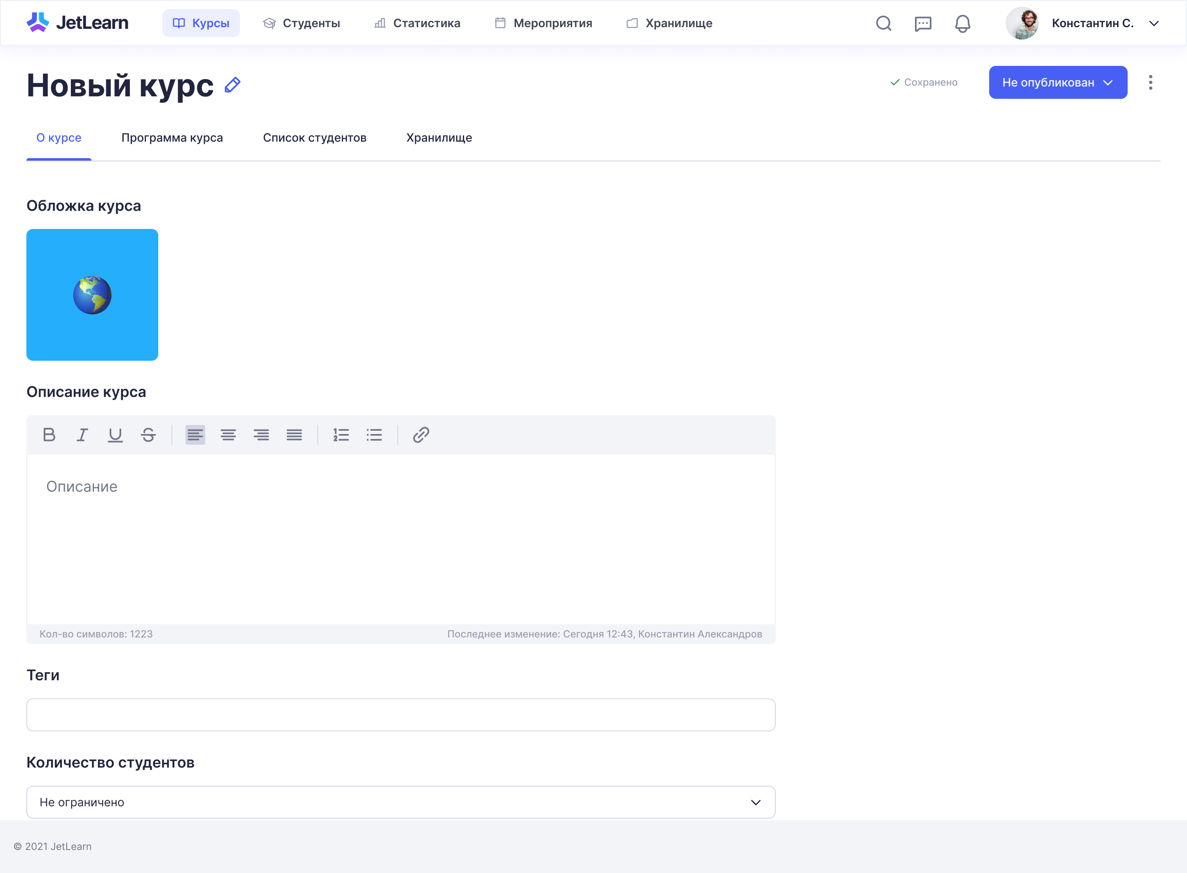Screen dimensions: 1187x873
Task: Open the notifications bell
Action: pyautogui.click(x=962, y=23)
